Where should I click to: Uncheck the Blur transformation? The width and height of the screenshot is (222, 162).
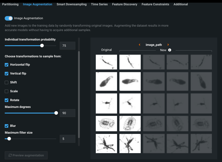pos(7,126)
